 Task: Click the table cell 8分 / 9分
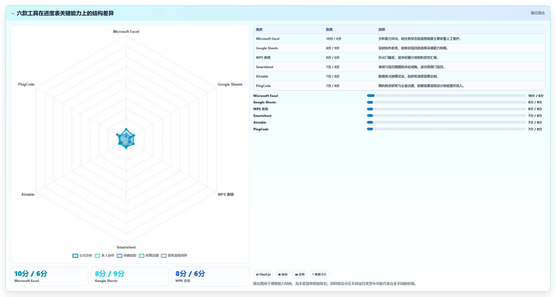click(x=333, y=48)
